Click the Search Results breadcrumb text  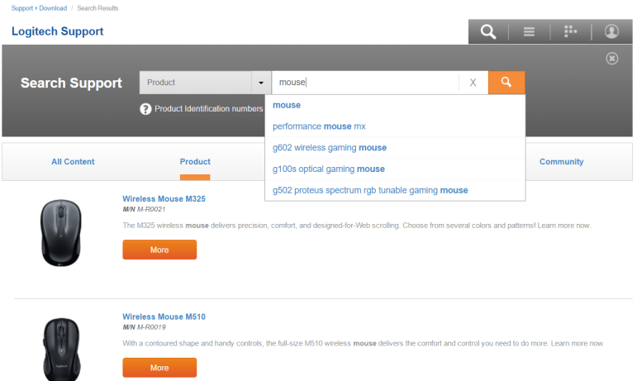click(x=97, y=8)
